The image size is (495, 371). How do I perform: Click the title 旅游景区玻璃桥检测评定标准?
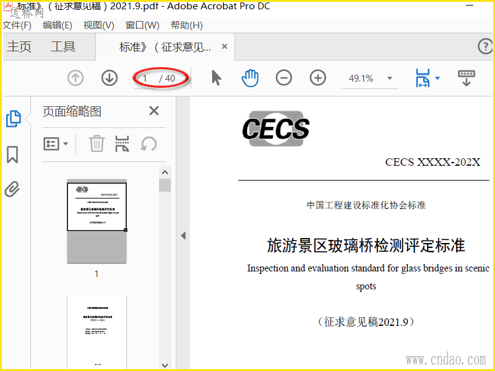[x=366, y=245]
